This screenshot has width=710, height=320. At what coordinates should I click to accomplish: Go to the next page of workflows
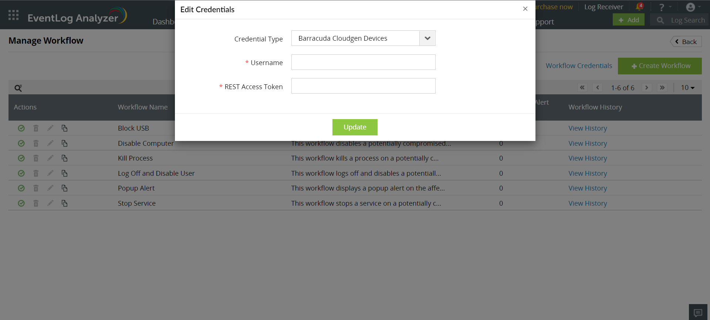[x=646, y=88]
